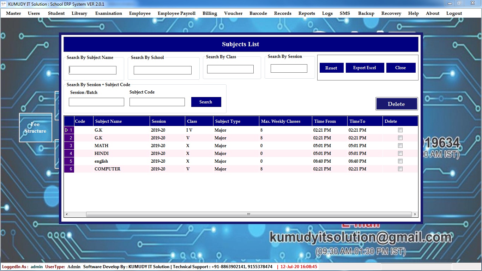Click the Fee Structure tile
482x271 pixels.
tap(35, 127)
